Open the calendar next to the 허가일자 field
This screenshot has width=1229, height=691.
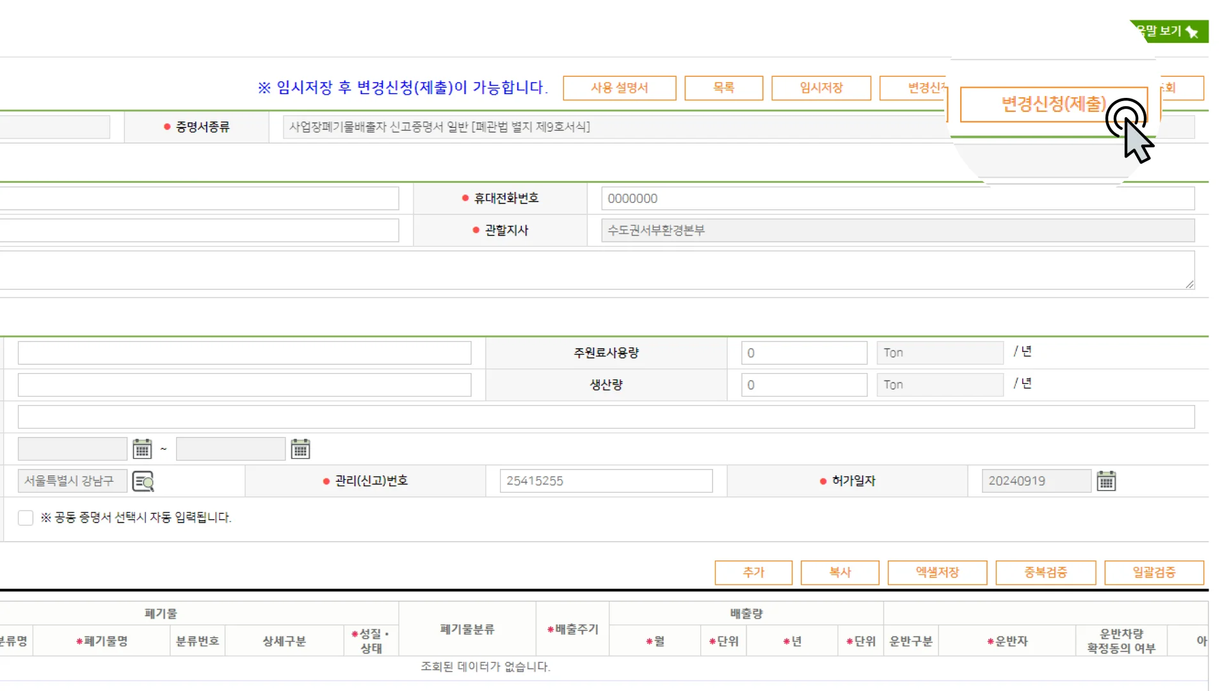coord(1106,481)
